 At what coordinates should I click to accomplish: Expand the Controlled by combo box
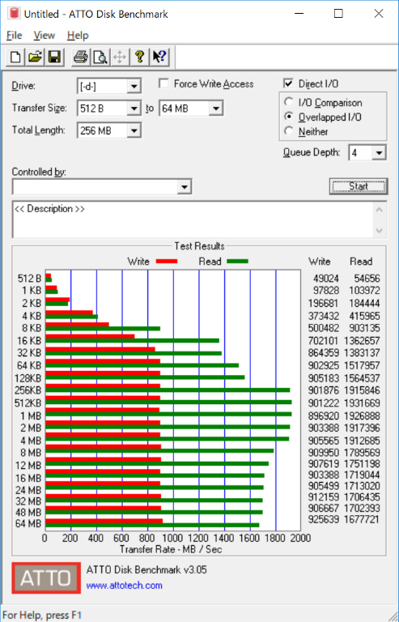click(185, 187)
